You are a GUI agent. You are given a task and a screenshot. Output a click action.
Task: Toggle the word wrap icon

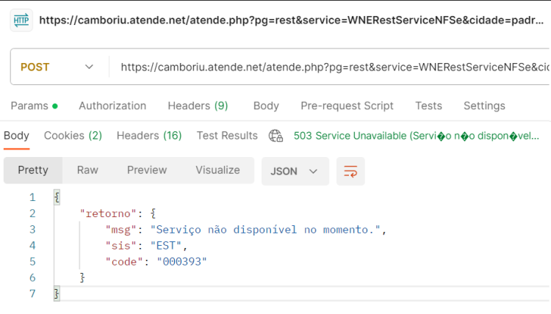click(350, 171)
